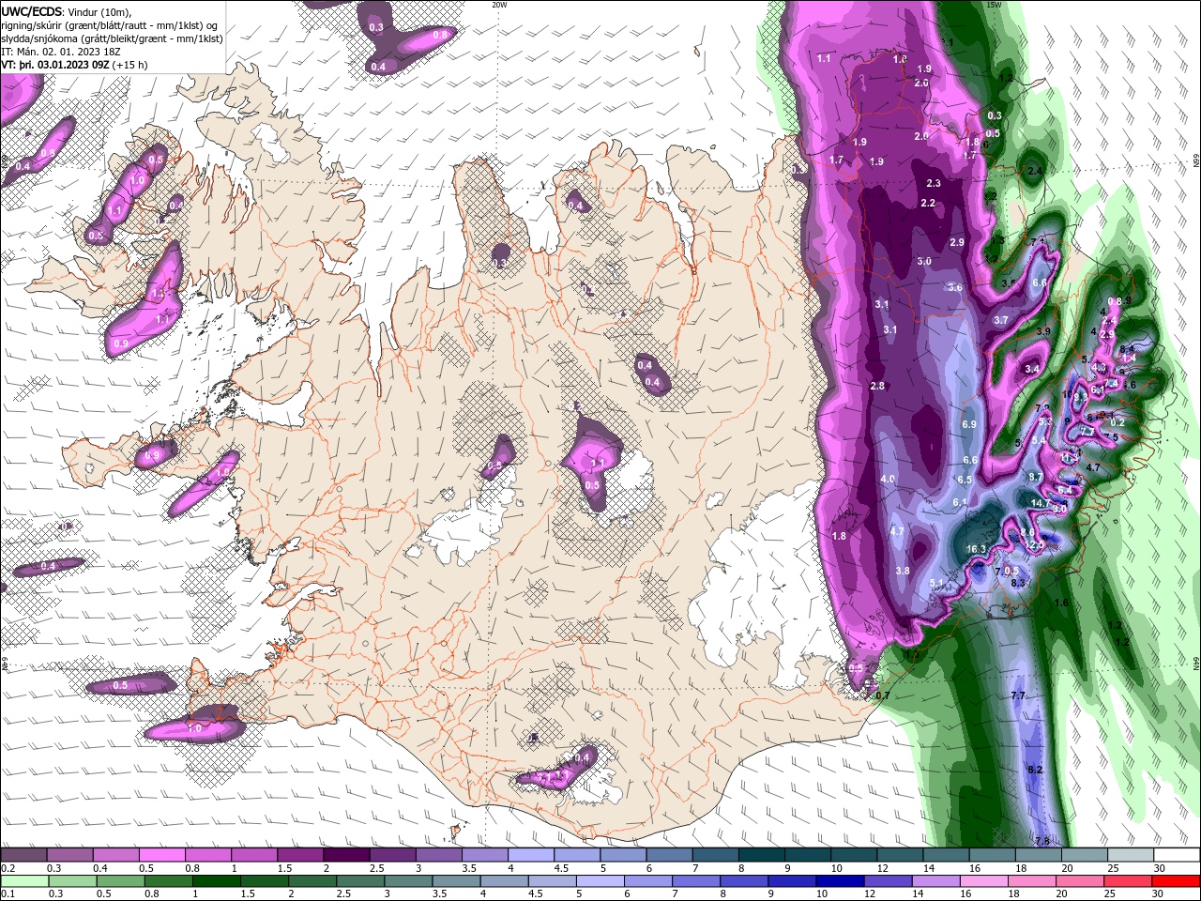The height and width of the screenshot is (901, 1201).
Task: Click the rain scale swatch between 14 and 16
Action: pyautogui.click(x=935, y=881)
